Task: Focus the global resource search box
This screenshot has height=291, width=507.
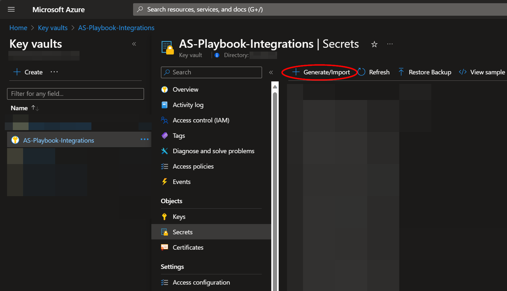Action: click(x=320, y=9)
